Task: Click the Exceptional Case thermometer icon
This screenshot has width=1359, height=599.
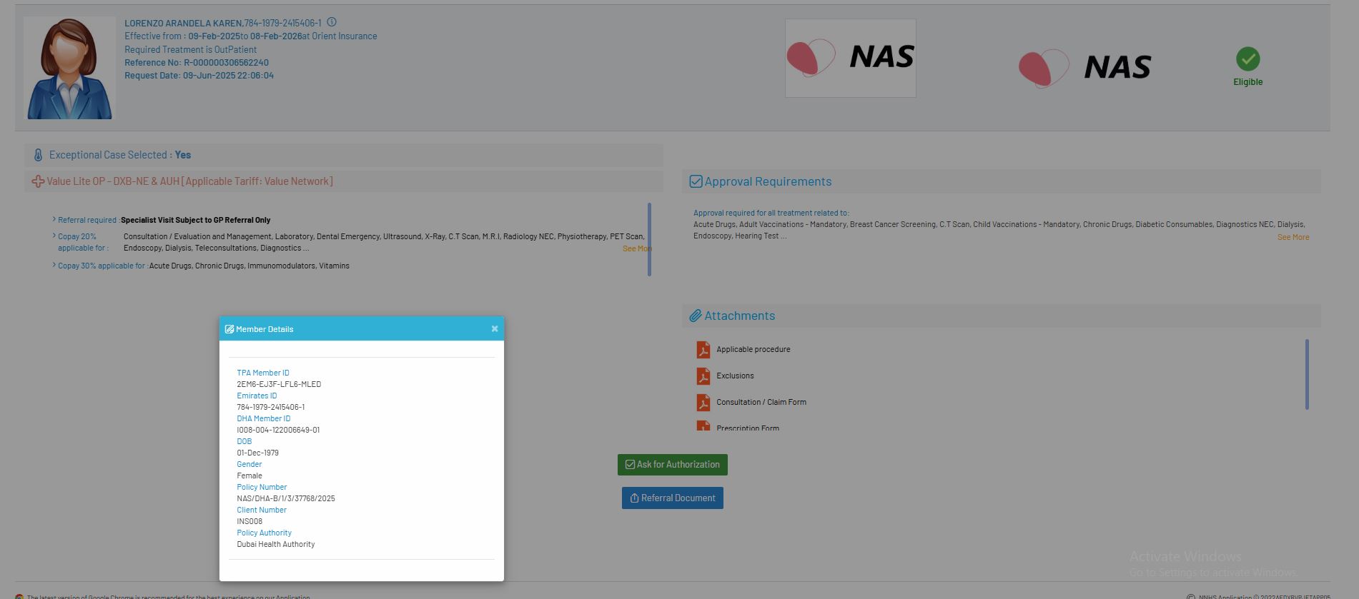Action: pos(39,155)
